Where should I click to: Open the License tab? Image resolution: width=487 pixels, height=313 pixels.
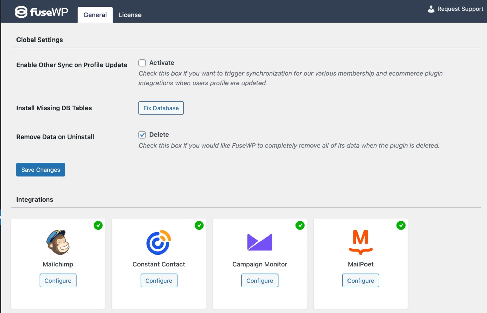point(130,15)
